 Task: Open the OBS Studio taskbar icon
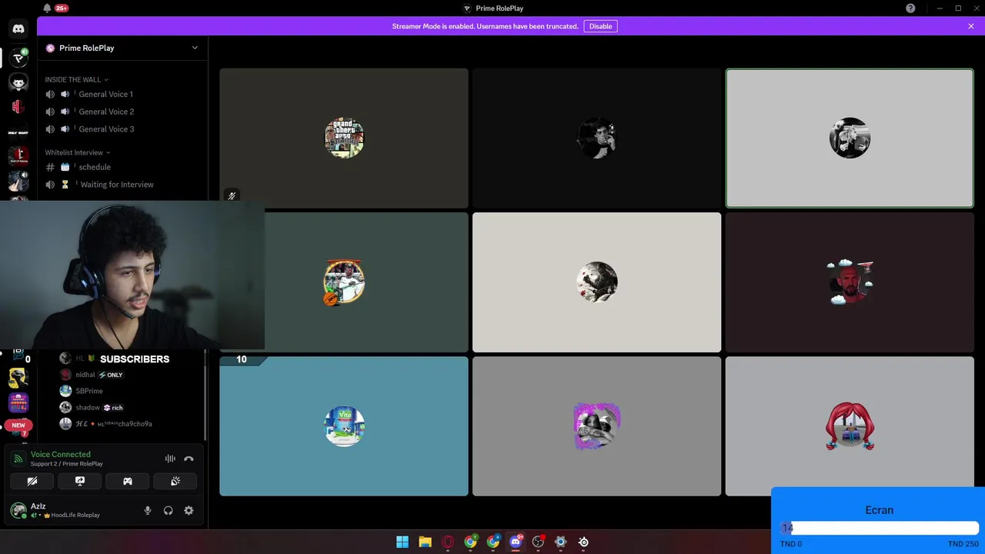[x=538, y=542]
